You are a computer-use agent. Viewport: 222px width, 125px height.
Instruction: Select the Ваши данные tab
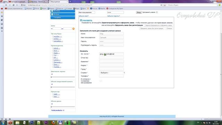click(59, 1)
